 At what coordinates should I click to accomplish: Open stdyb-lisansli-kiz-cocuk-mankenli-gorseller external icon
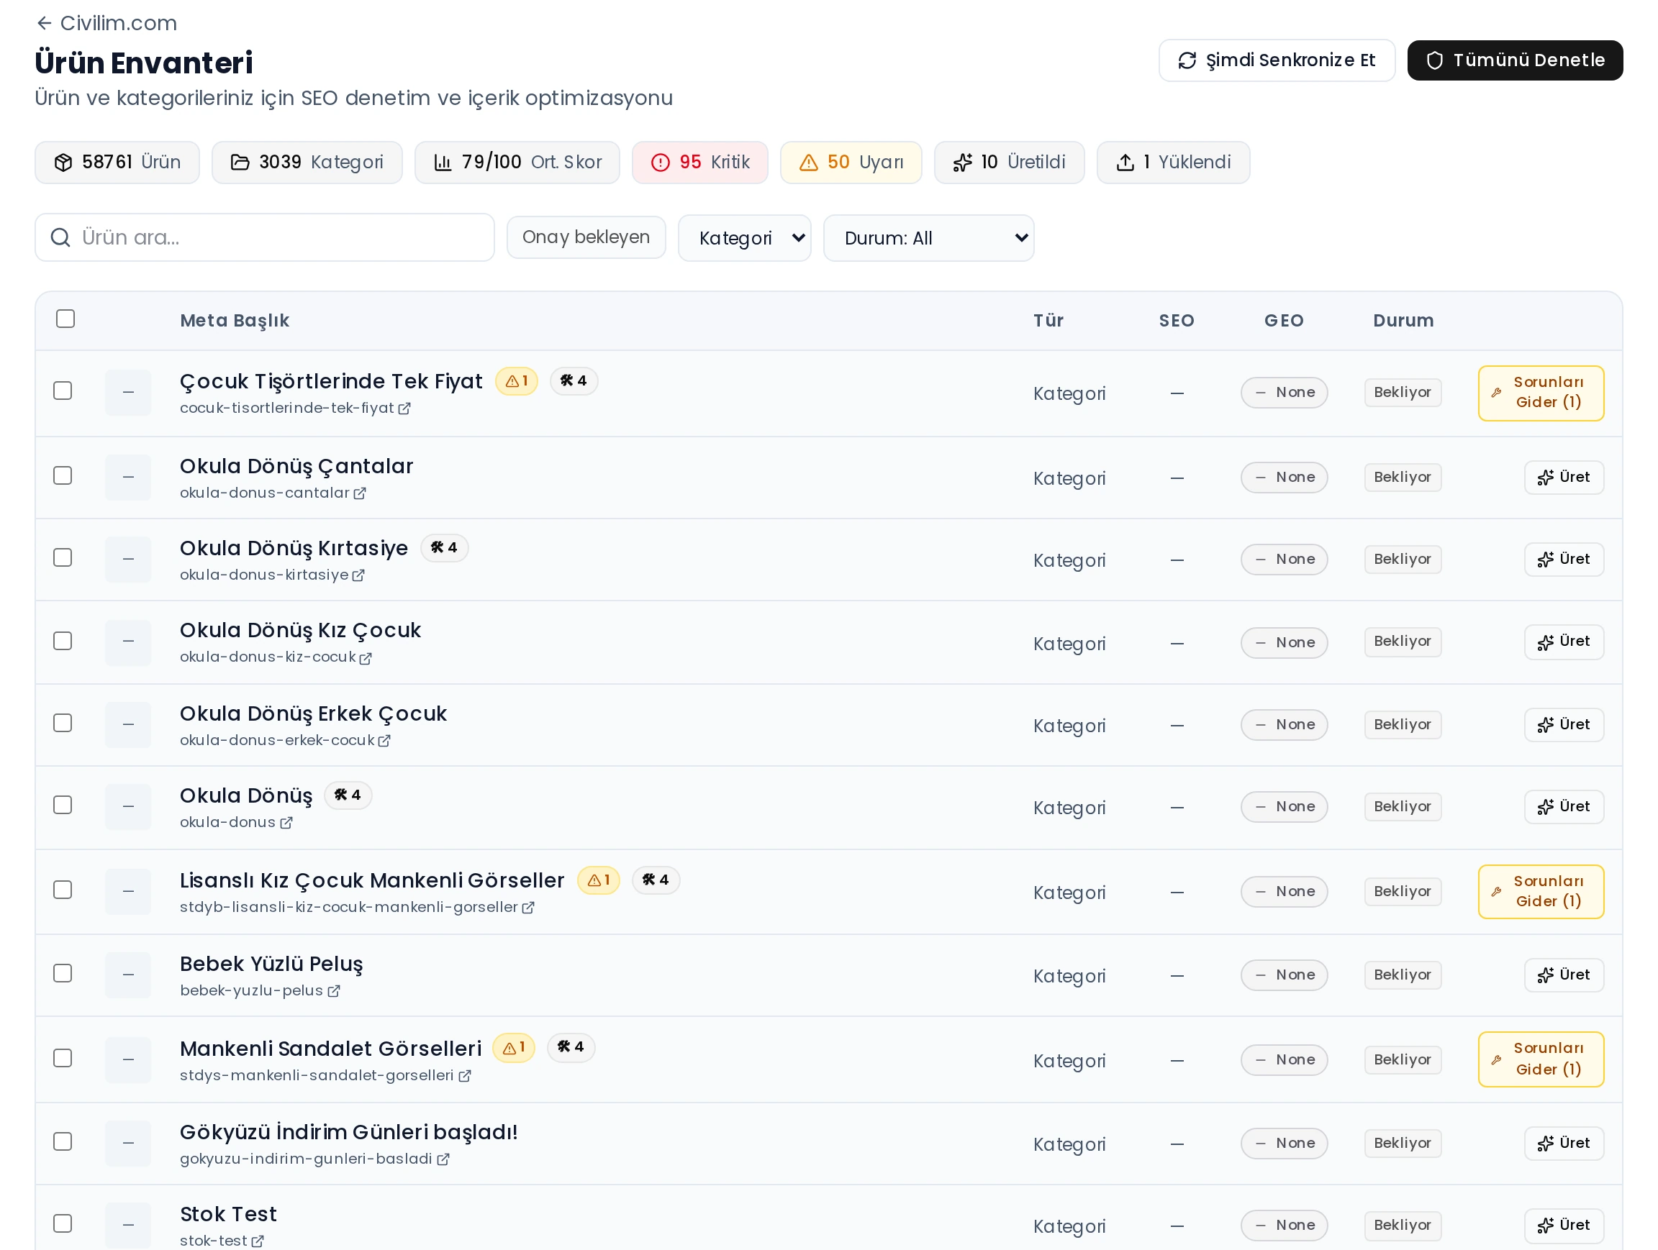click(x=528, y=908)
